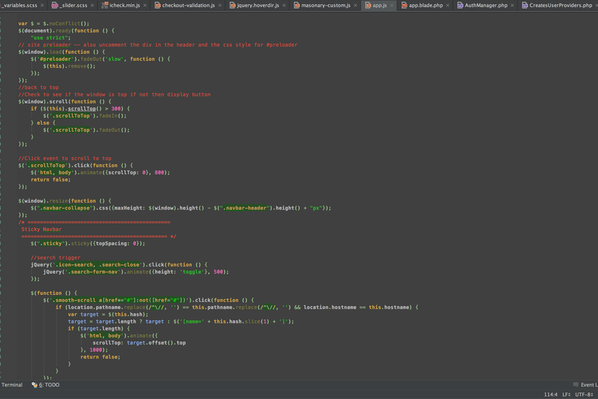Select the AuthManager.php editor tab
Viewport: 598px width, 399px height.
click(x=485, y=5)
